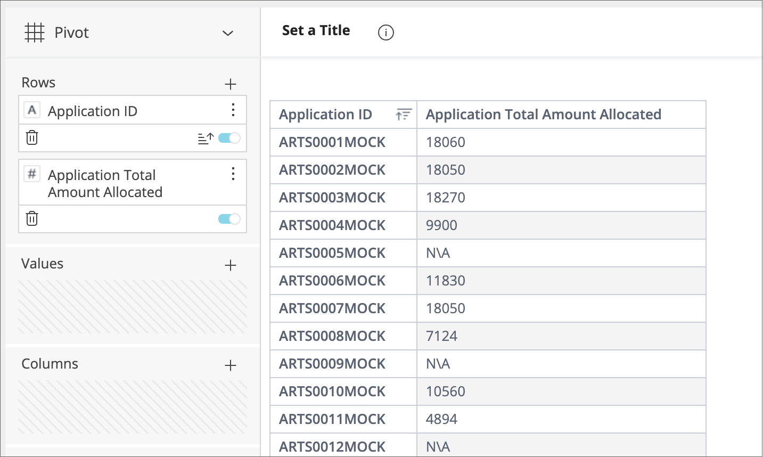Select the ARTS0001MOCK row cell
This screenshot has width=763, height=457.
point(332,142)
